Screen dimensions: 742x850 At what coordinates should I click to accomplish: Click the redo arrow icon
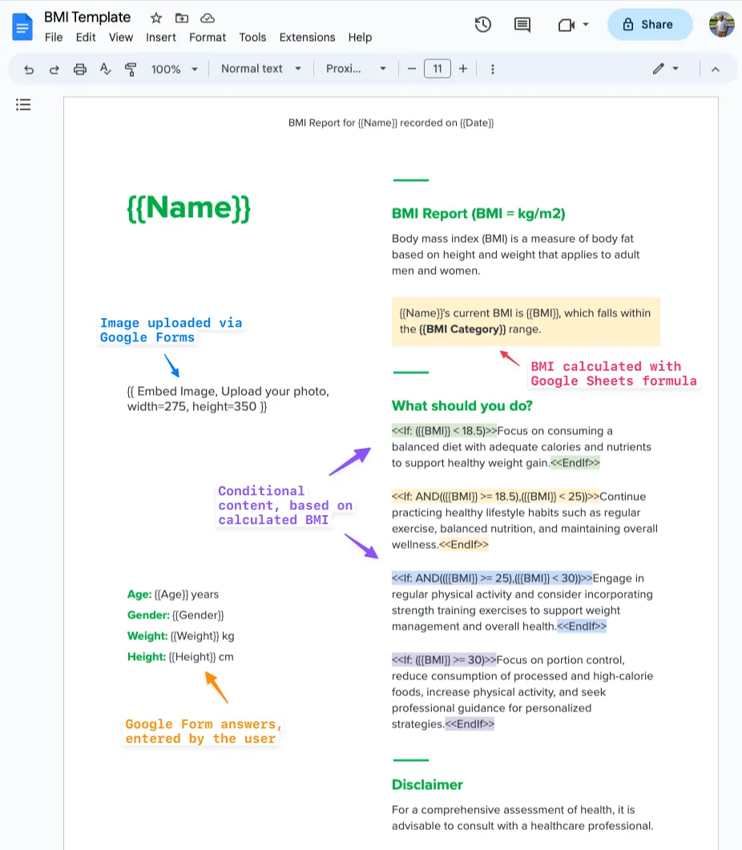click(x=54, y=70)
